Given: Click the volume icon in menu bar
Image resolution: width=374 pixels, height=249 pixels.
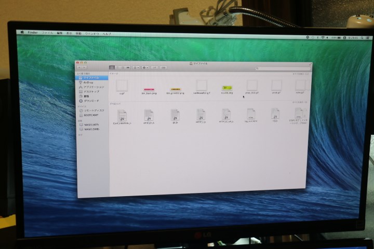Looking at the screenshot, I should pyautogui.click(x=327, y=38).
